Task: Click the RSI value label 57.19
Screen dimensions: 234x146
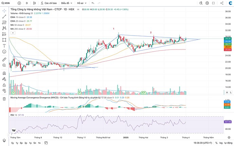Action: coord(228,122)
